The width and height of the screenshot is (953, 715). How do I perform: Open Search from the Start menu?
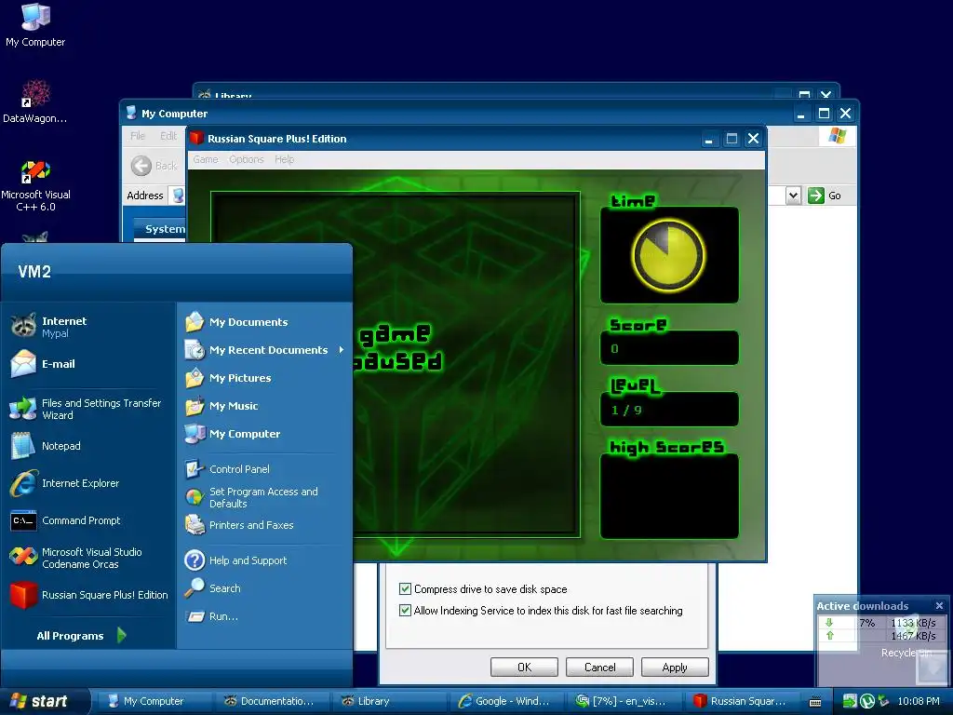coord(264,588)
